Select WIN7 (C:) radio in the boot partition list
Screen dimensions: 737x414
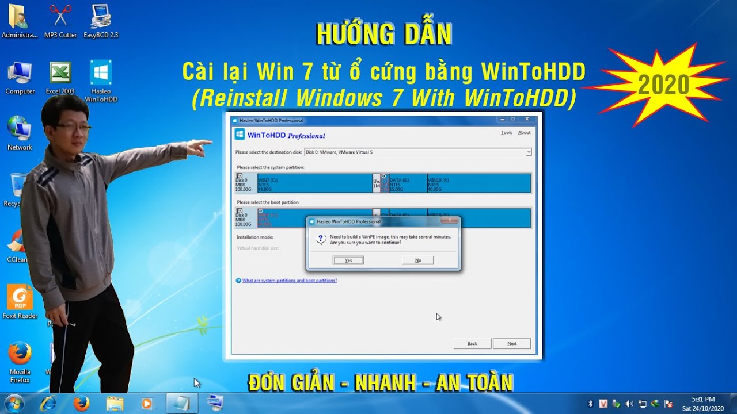(260, 211)
